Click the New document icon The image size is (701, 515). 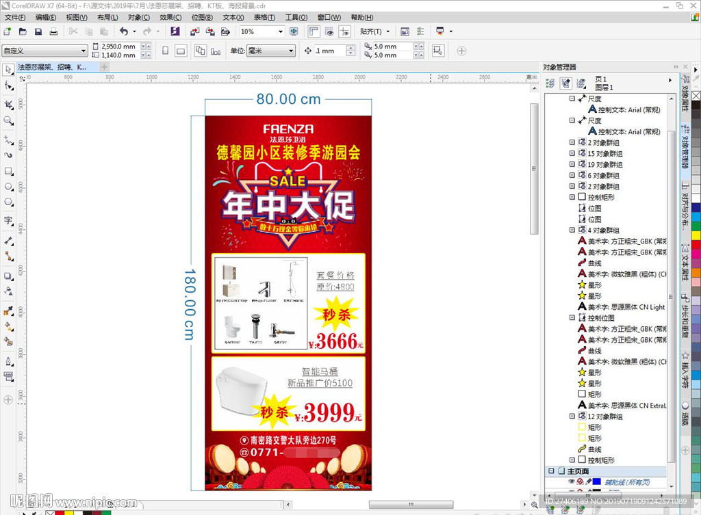coord(7,31)
